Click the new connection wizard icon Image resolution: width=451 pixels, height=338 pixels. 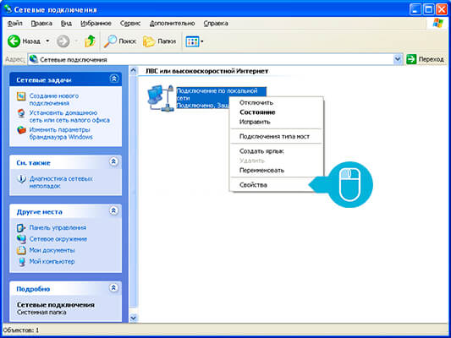[x=21, y=96]
